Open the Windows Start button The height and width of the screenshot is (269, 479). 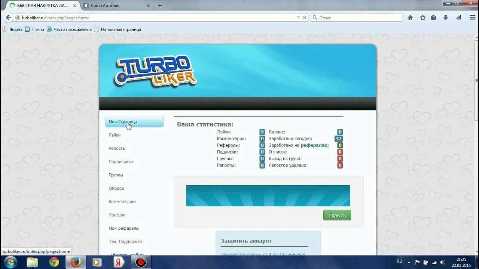click(x=10, y=262)
